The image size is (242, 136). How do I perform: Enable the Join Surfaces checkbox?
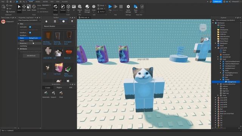coord(38,12)
